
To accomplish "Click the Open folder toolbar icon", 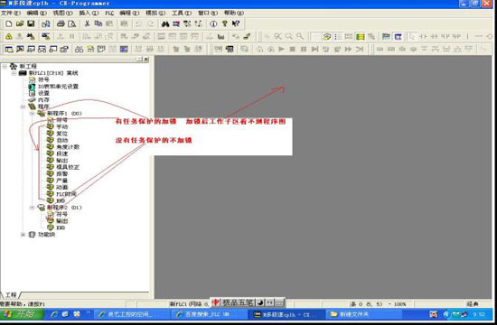I will [x=20, y=23].
